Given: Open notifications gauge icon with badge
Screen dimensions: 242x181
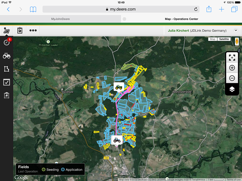Looking at the screenshot, I should click(x=6, y=42).
